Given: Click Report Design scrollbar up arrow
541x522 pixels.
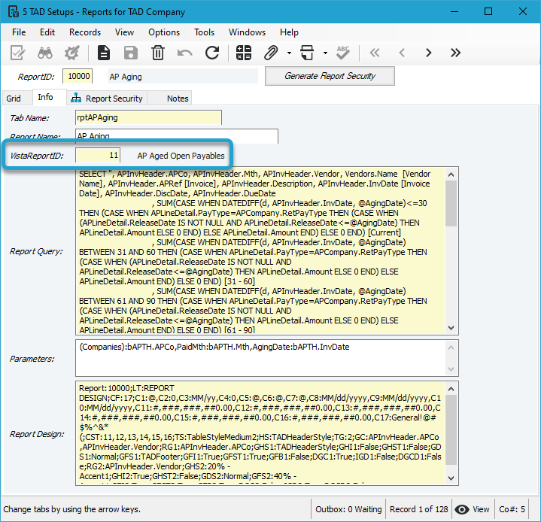Looking at the screenshot, I should 451,389.
